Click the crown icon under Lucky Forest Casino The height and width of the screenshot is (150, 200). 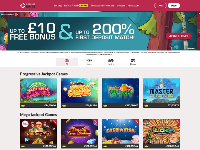point(23,105)
